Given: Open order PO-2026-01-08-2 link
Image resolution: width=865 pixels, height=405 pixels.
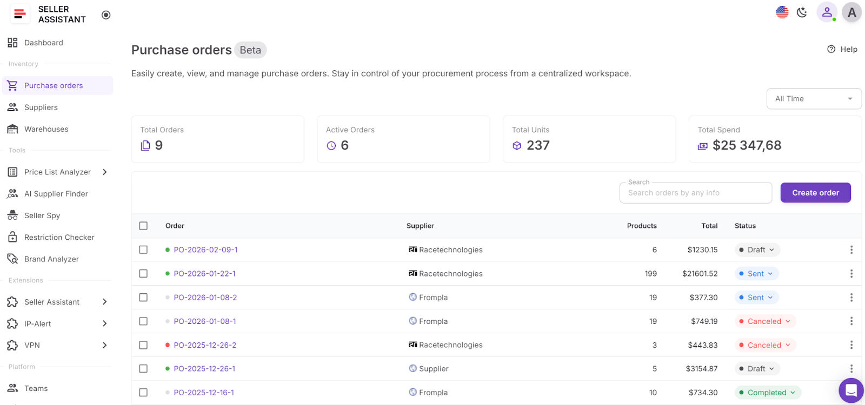Looking at the screenshot, I should (205, 298).
